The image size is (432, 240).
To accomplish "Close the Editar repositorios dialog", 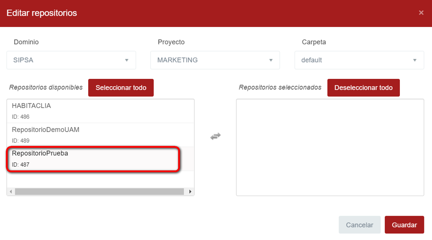I will [421, 13].
